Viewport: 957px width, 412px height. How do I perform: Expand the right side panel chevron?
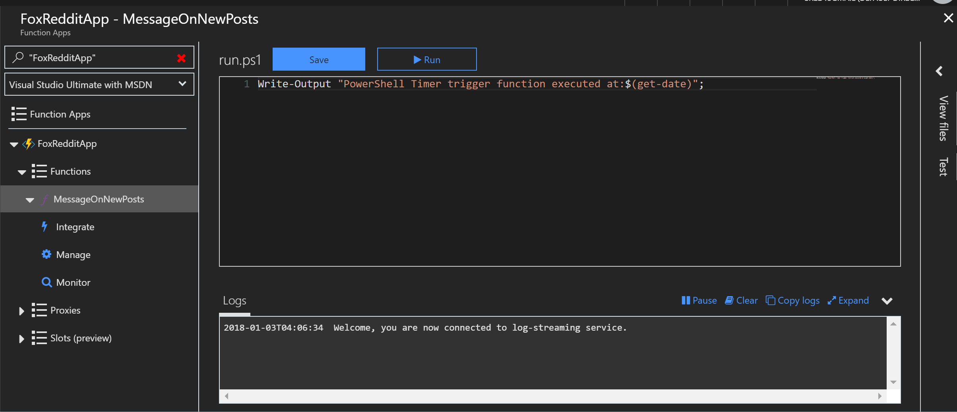939,71
